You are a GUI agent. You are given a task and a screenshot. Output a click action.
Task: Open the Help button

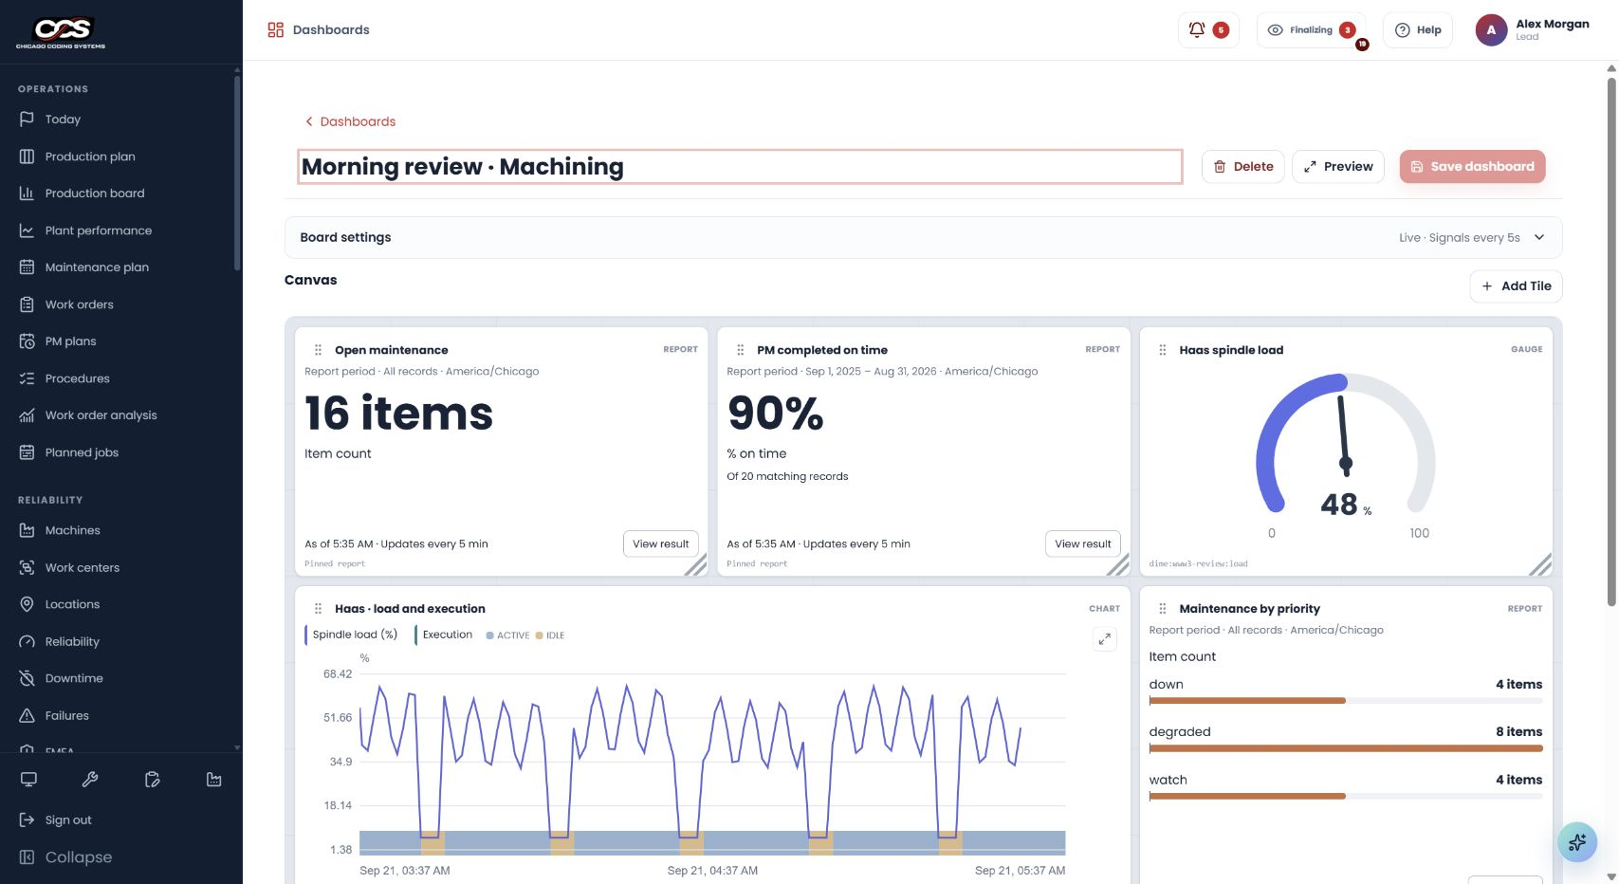[1418, 30]
